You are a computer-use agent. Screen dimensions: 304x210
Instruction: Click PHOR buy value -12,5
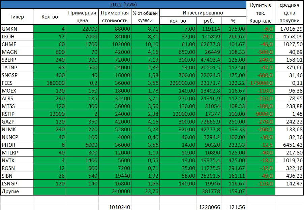pyautogui.click(x=261, y=145)
